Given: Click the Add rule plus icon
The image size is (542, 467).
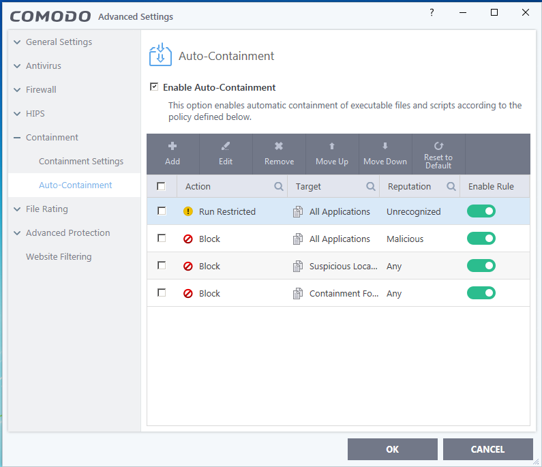Looking at the screenshot, I should point(172,146).
